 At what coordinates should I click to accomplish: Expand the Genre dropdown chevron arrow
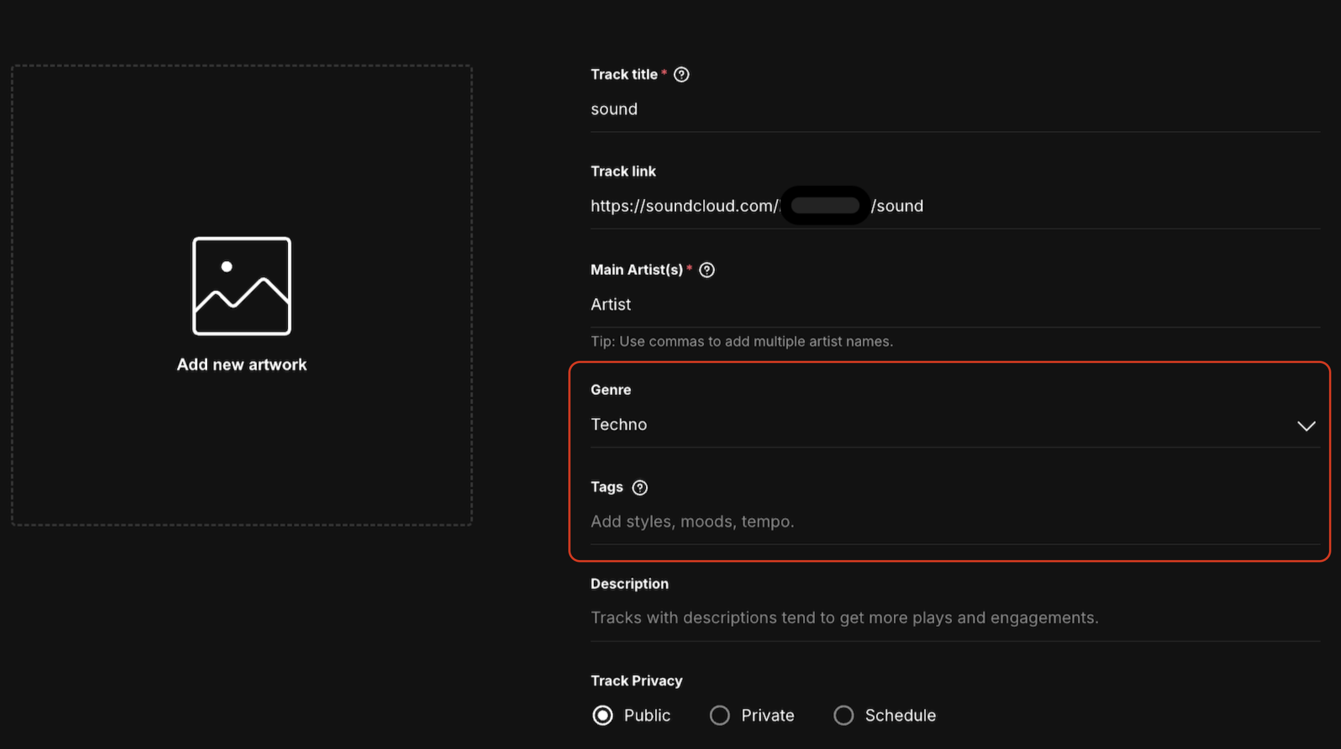click(1307, 425)
